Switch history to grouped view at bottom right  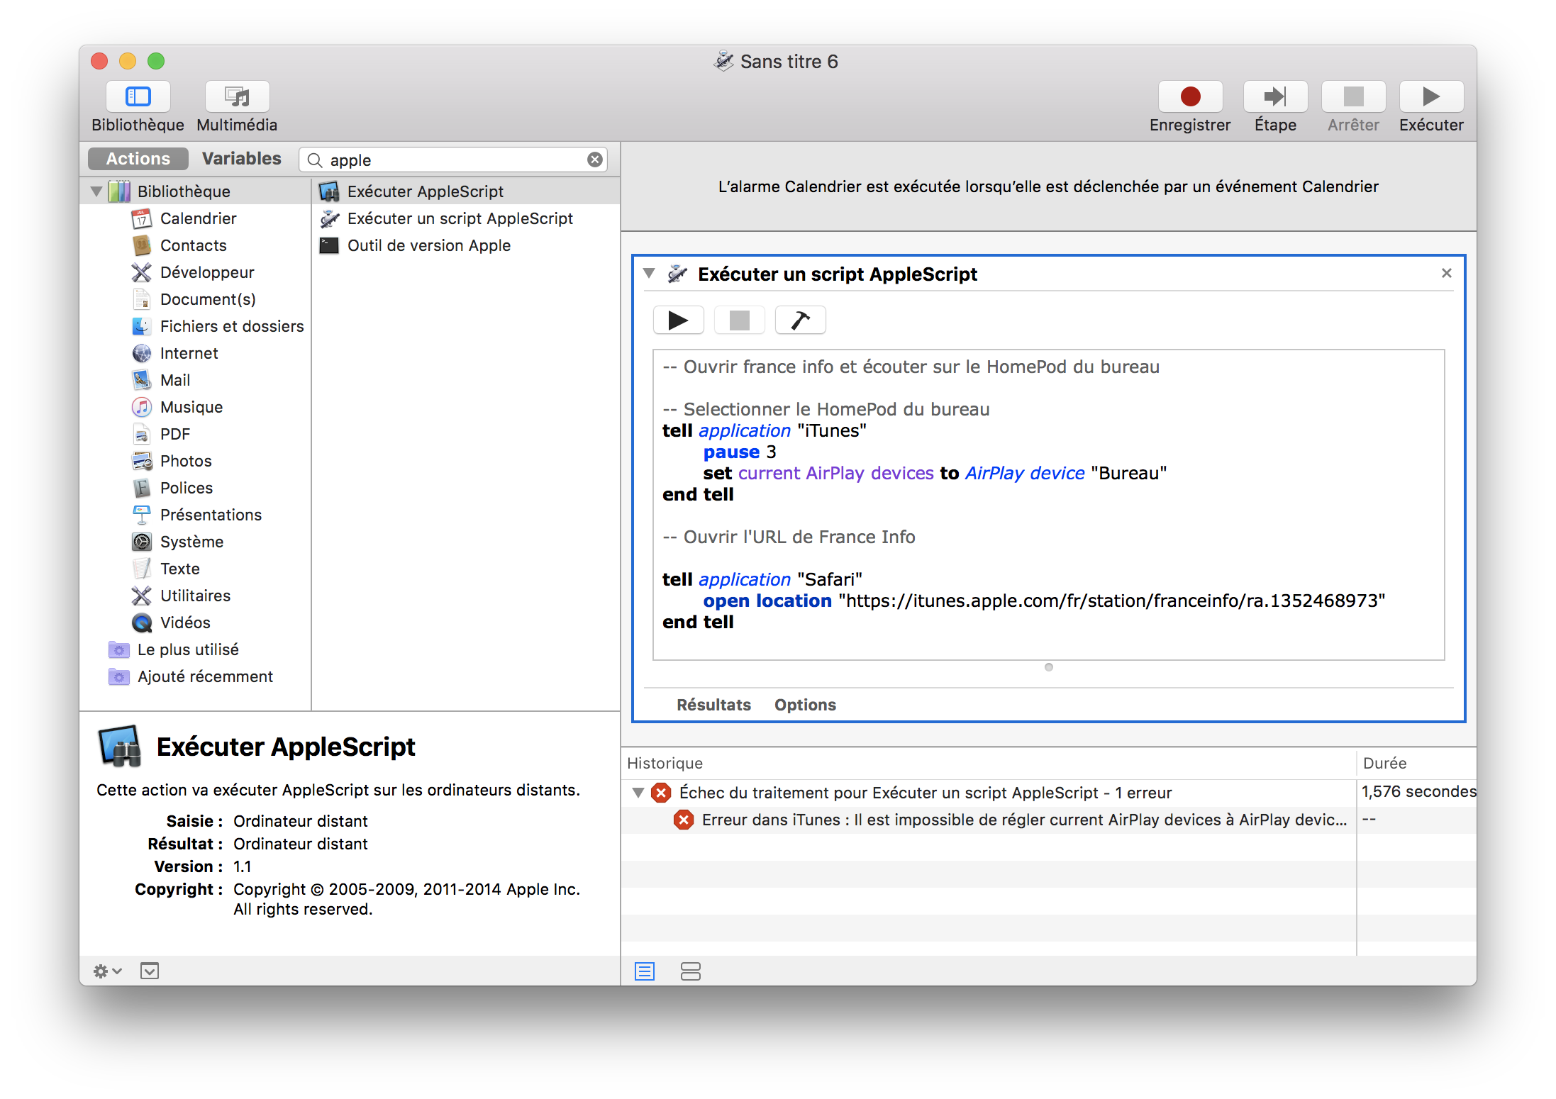click(x=690, y=971)
